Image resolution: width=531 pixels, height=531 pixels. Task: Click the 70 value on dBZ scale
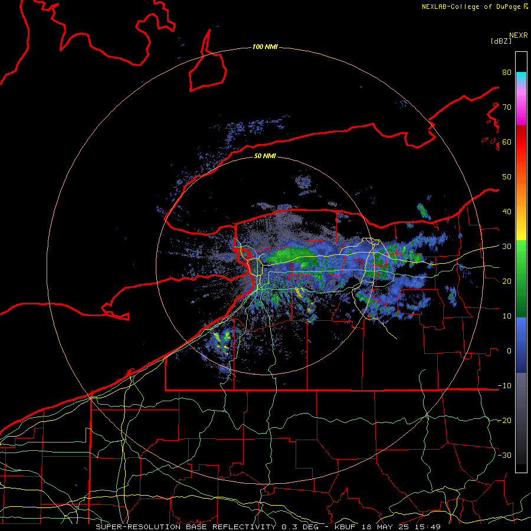point(507,107)
